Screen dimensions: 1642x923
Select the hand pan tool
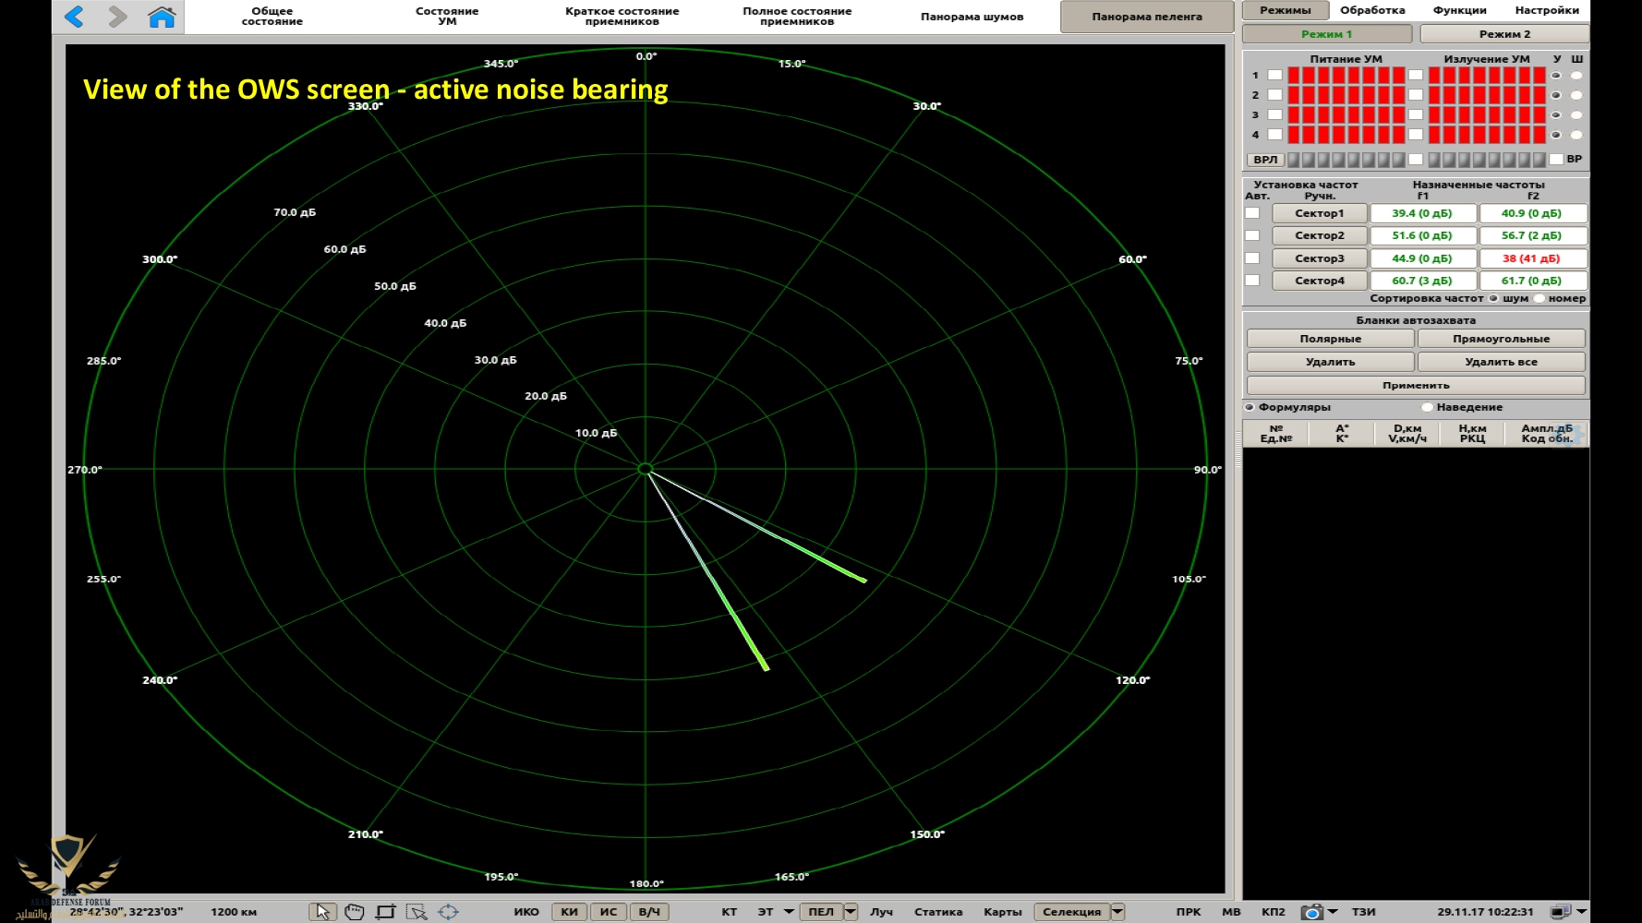pos(354,911)
